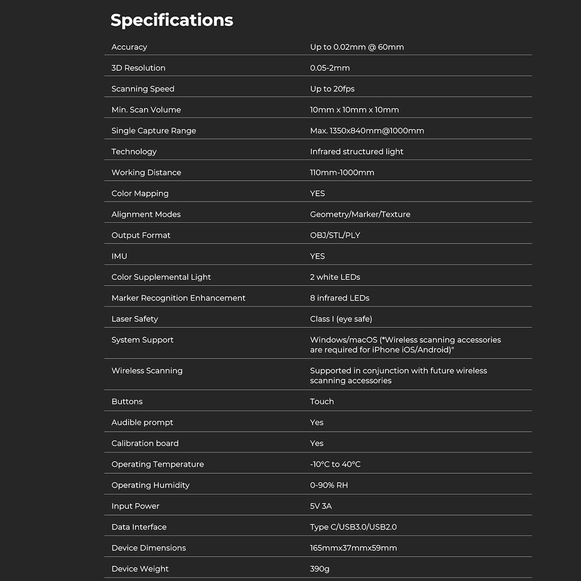581x581 pixels.
Task: Click the Specifications heading
Action: [171, 20]
